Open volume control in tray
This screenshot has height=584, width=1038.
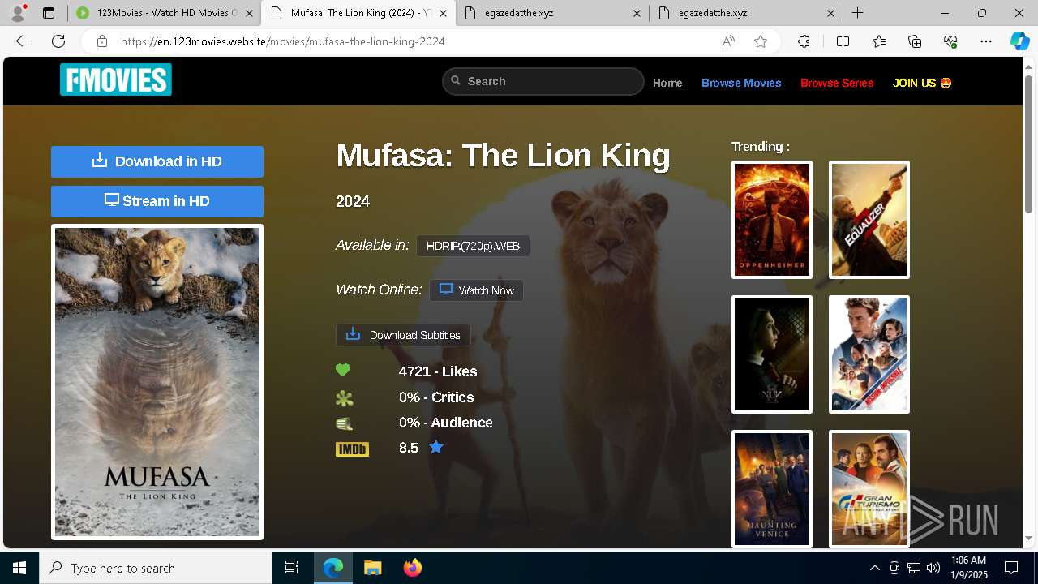[933, 568]
